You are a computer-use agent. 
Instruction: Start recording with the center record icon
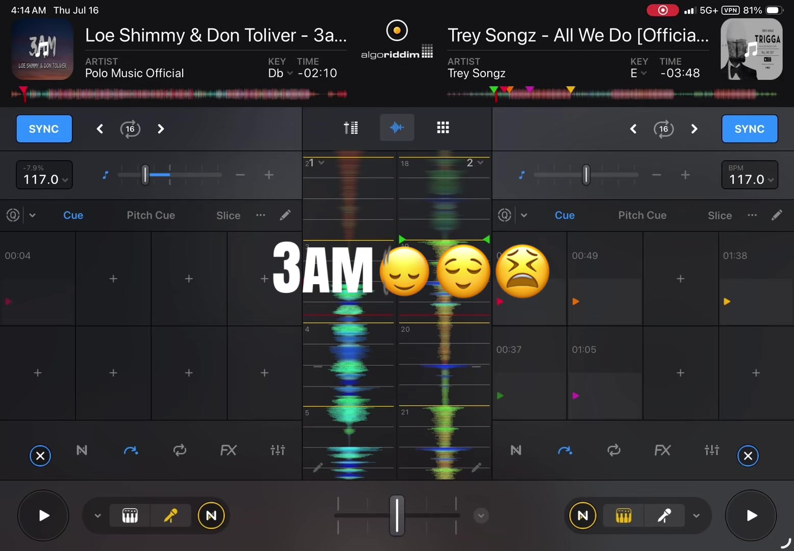coord(397,31)
